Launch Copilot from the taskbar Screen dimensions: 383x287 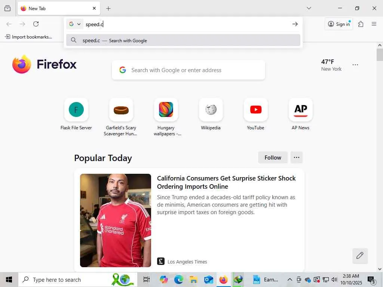164,280
